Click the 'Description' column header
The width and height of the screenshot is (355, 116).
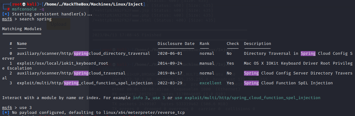(x=258, y=44)
